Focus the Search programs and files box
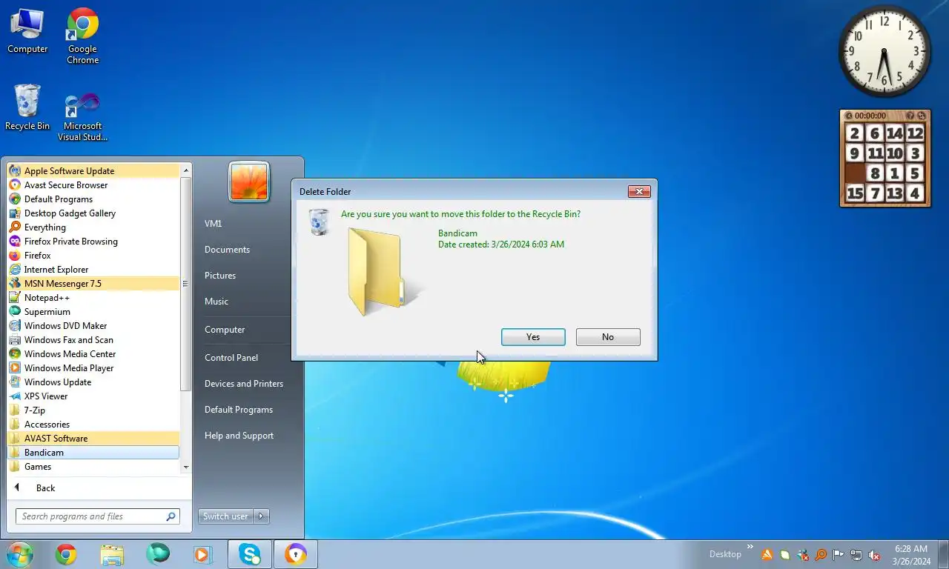Viewport: 949px width, 569px height. 98,516
